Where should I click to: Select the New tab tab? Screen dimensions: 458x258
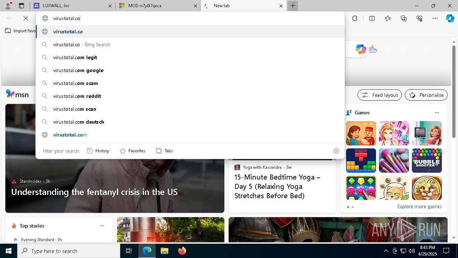pyautogui.click(x=243, y=6)
